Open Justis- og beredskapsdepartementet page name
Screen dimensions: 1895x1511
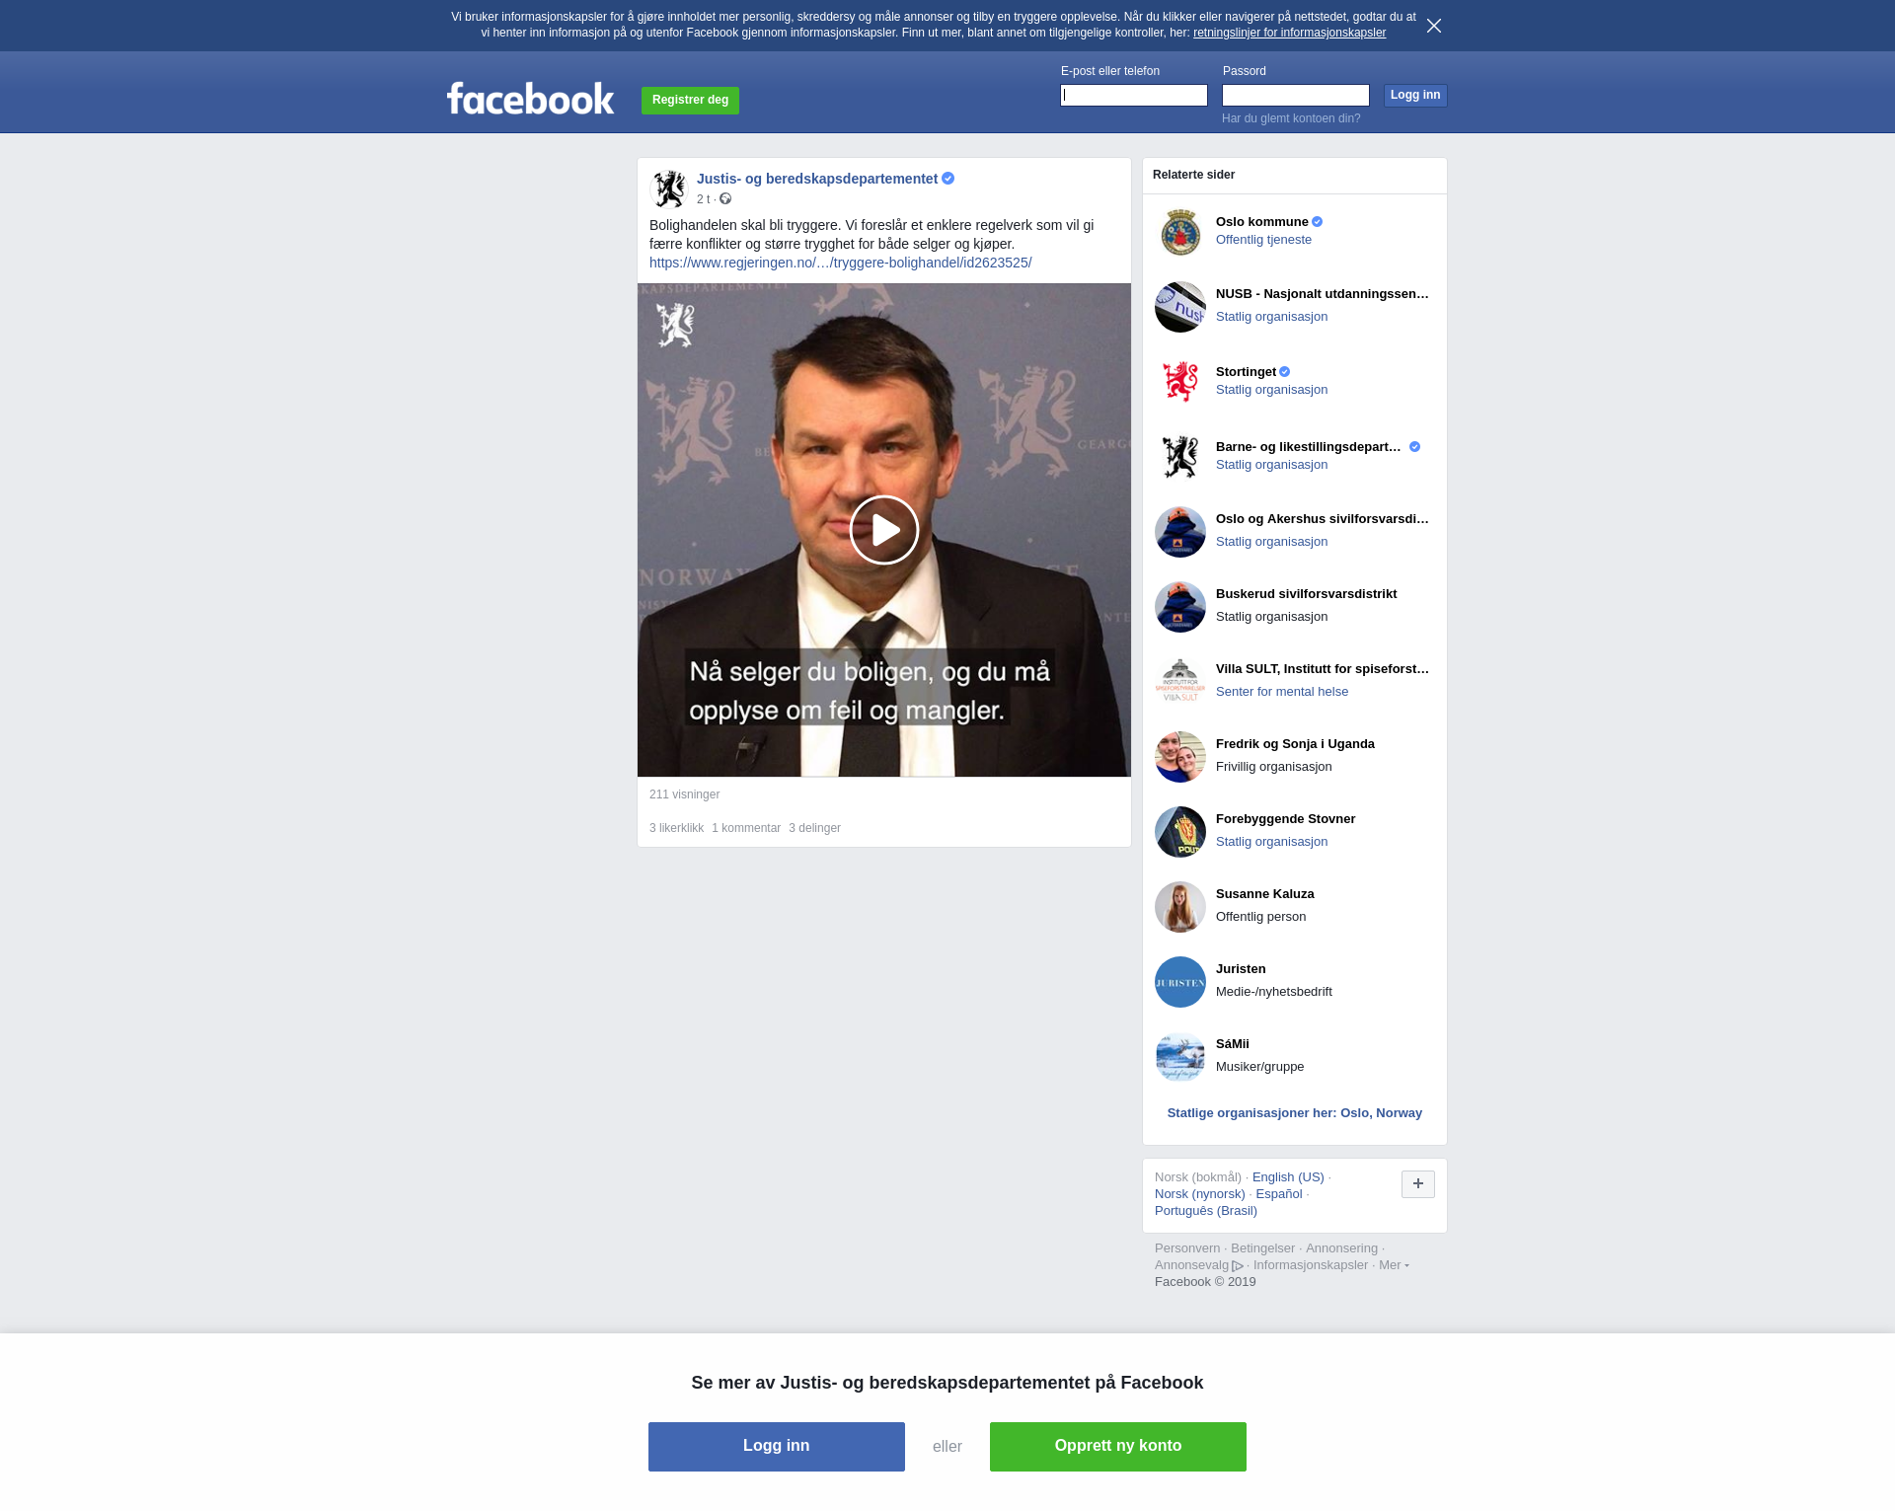tap(817, 179)
